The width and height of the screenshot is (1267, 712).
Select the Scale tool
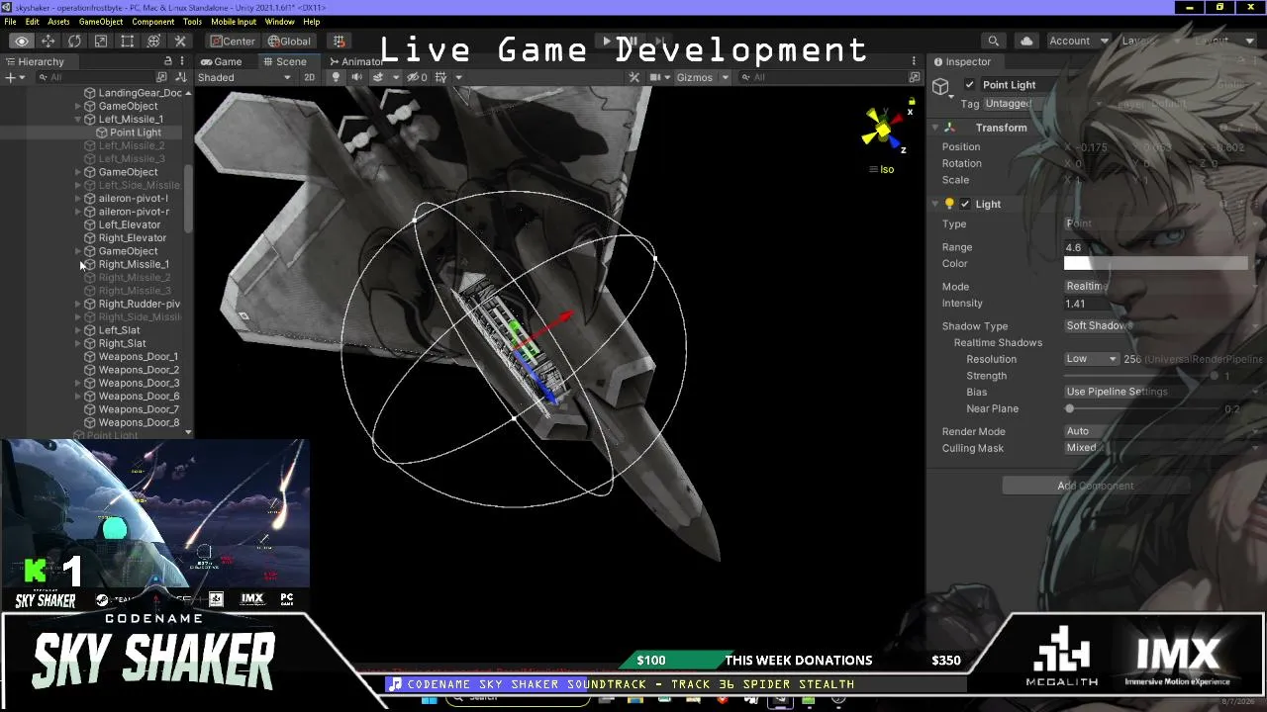pos(101,42)
